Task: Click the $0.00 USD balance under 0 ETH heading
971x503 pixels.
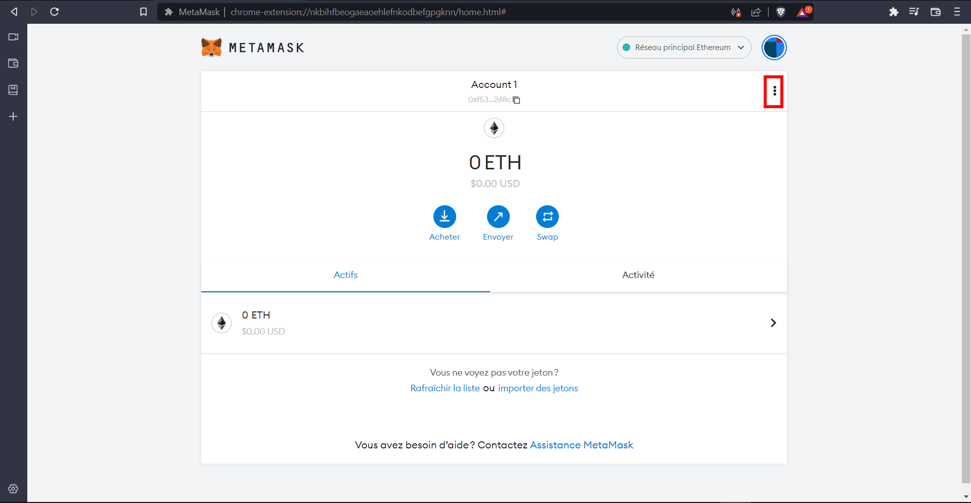Action: 495,184
